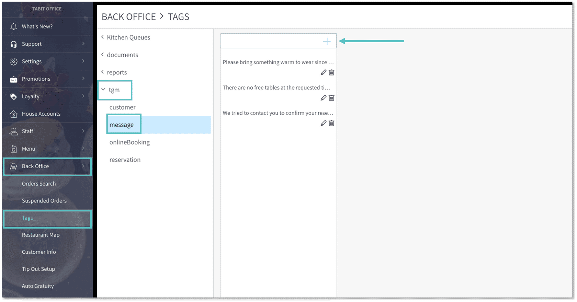Select the customer tag group

coord(122,107)
